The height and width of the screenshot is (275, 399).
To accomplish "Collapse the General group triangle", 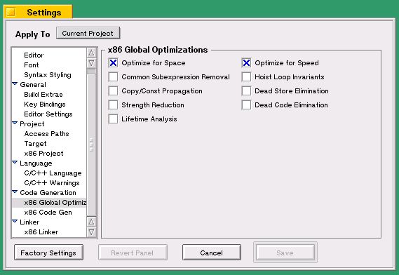I will coord(15,83).
